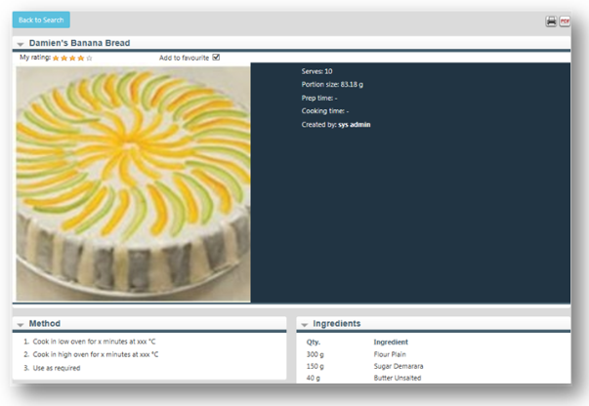Print the recipe using printer icon

pyautogui.click(x=551, y=21)
